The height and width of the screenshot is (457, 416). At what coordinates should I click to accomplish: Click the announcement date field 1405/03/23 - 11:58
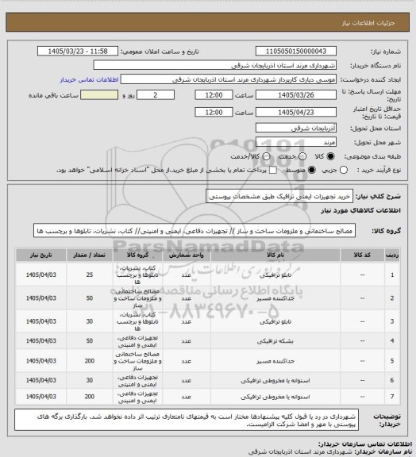tap(78, 51)
